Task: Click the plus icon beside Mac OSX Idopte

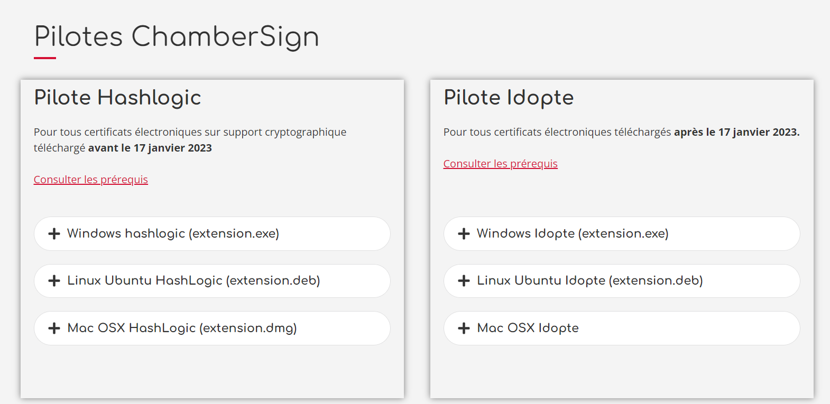Action: tap(464, 328)
